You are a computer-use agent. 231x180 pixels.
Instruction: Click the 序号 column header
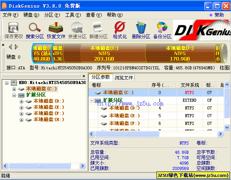[x=162, y=85]
